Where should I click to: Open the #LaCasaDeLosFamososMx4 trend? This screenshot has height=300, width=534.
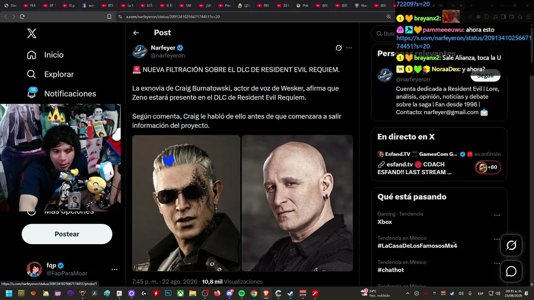[x=417, y=246]
